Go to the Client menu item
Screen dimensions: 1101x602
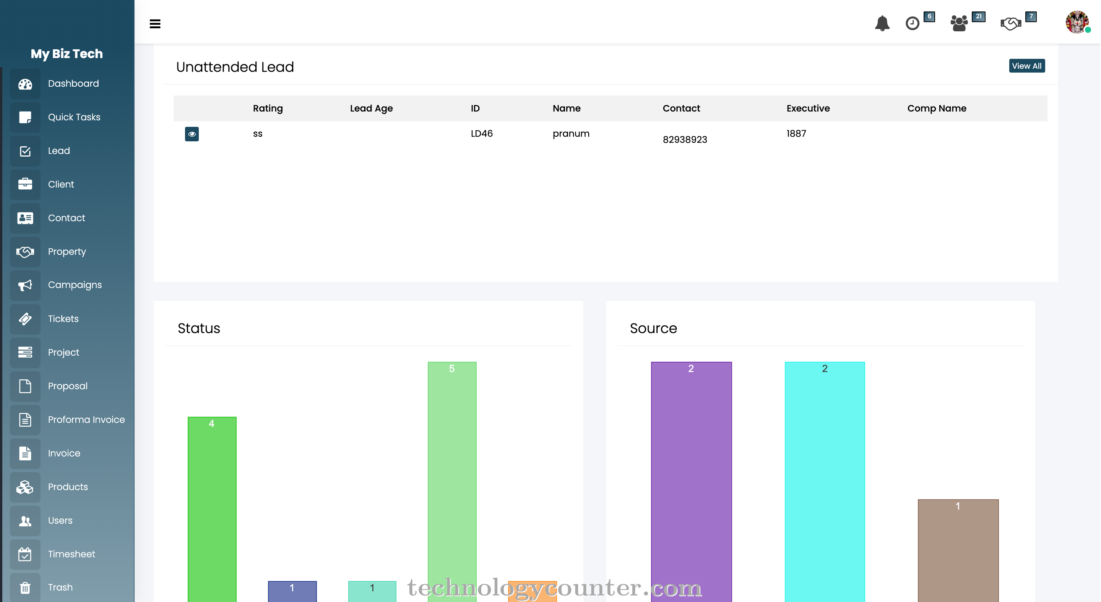pos(61,184)
